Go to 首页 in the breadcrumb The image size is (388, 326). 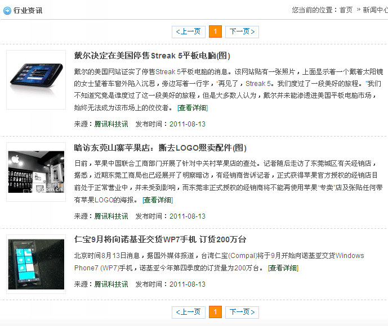click(x=346, y=10)
